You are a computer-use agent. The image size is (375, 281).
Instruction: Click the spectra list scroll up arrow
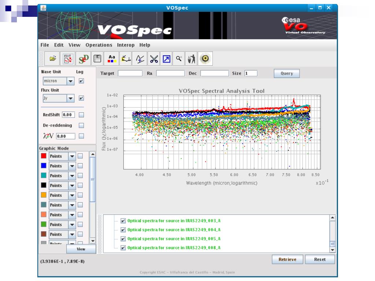pyautogui.click(x=333, y=218)
